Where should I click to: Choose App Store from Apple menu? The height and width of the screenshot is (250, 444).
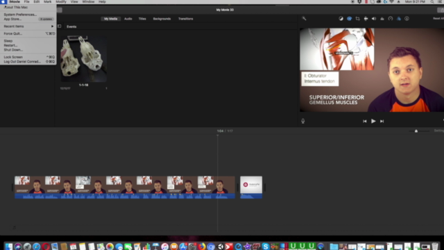coord(28,19)
